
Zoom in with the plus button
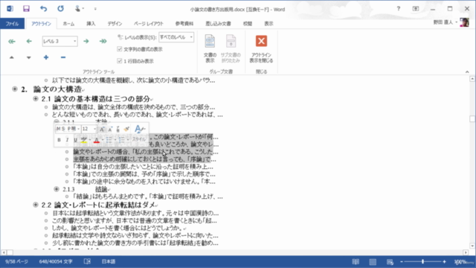[444, 261]
